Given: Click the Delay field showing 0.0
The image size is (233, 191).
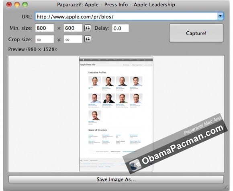Looking at the screenshot, I should pos(121,28).
